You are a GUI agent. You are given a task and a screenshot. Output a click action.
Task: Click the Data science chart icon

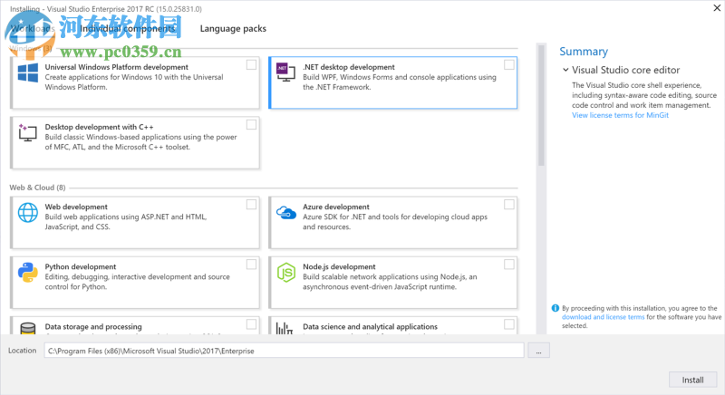286,328
